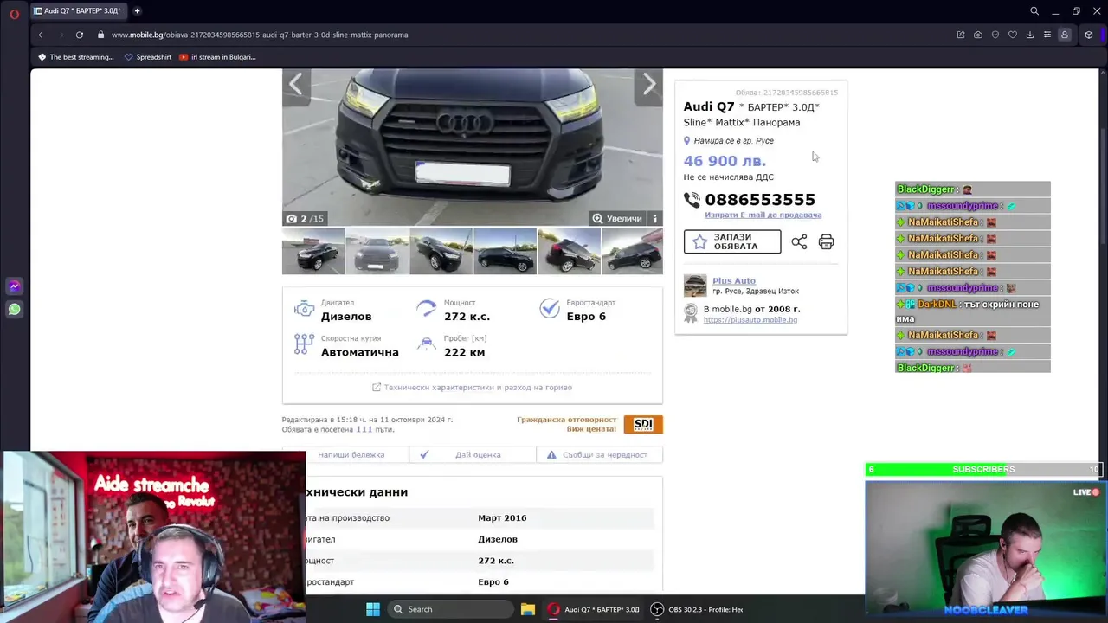Open the tab search magnifier

(1034, 11)
